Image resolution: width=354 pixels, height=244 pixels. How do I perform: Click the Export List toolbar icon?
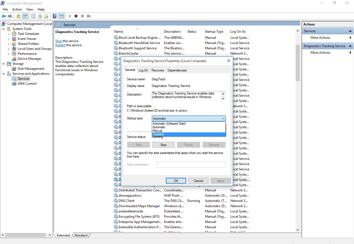46,16
